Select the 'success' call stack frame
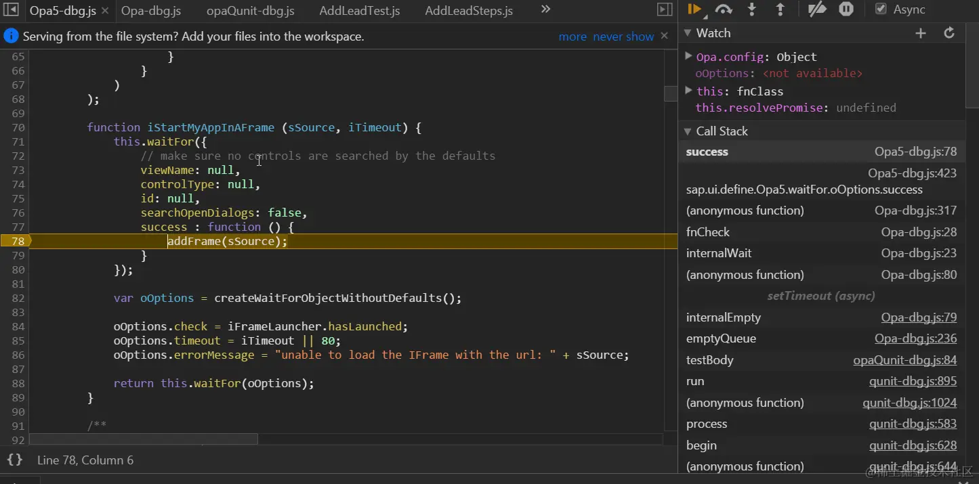 [x=821, y=152]
